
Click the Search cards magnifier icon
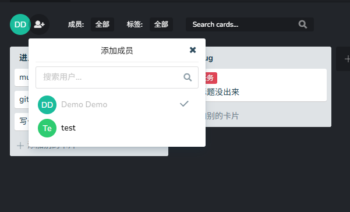tap(303, 24)
